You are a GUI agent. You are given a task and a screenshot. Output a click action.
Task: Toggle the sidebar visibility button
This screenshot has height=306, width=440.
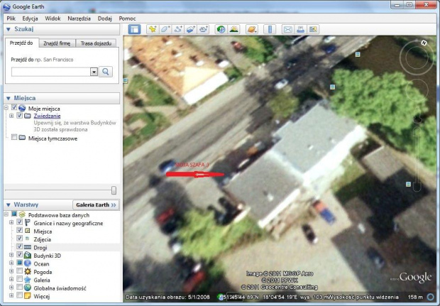(134, 29)
